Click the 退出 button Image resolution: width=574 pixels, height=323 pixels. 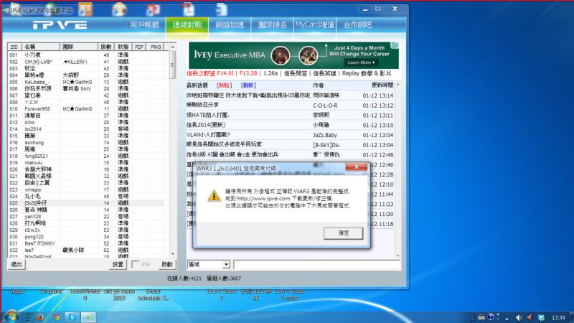(17, 264)
